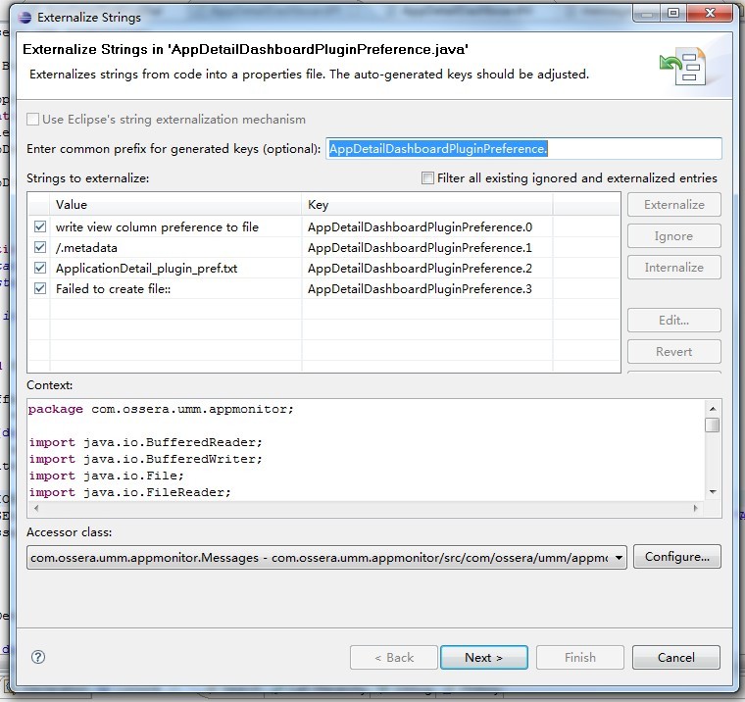This screenshot has width=745, height=702.
Task: Focus the common prefix input field
Action: [x=523, y=149]
